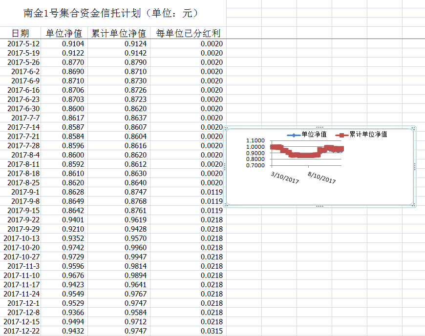Select the 8/10/2017 axis label on chart

tap(322, 177)
